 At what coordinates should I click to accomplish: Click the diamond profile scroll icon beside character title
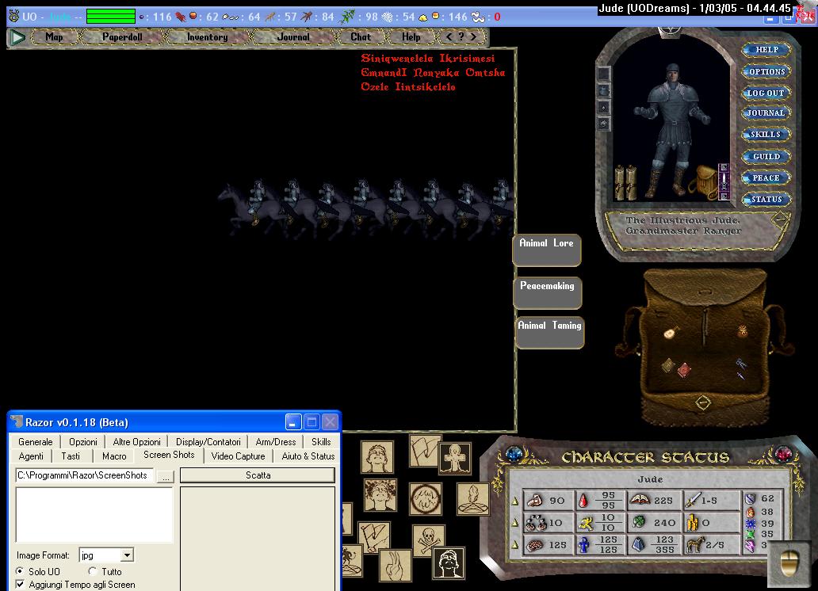coord(779,219)
